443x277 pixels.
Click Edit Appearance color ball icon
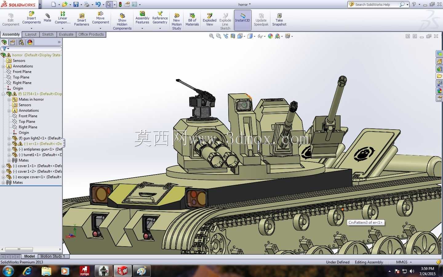[x=270, y=36]
